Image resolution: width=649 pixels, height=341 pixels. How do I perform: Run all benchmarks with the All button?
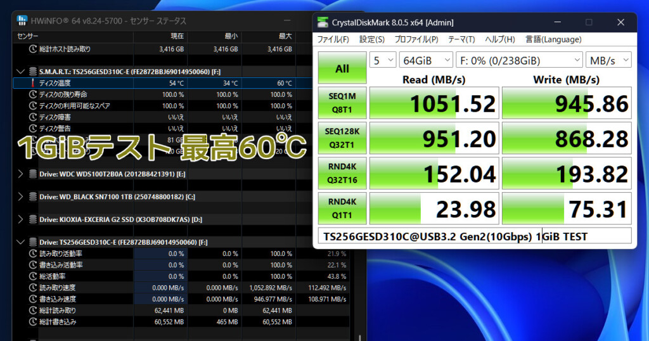pyautogui.click(x=342, y=68)
